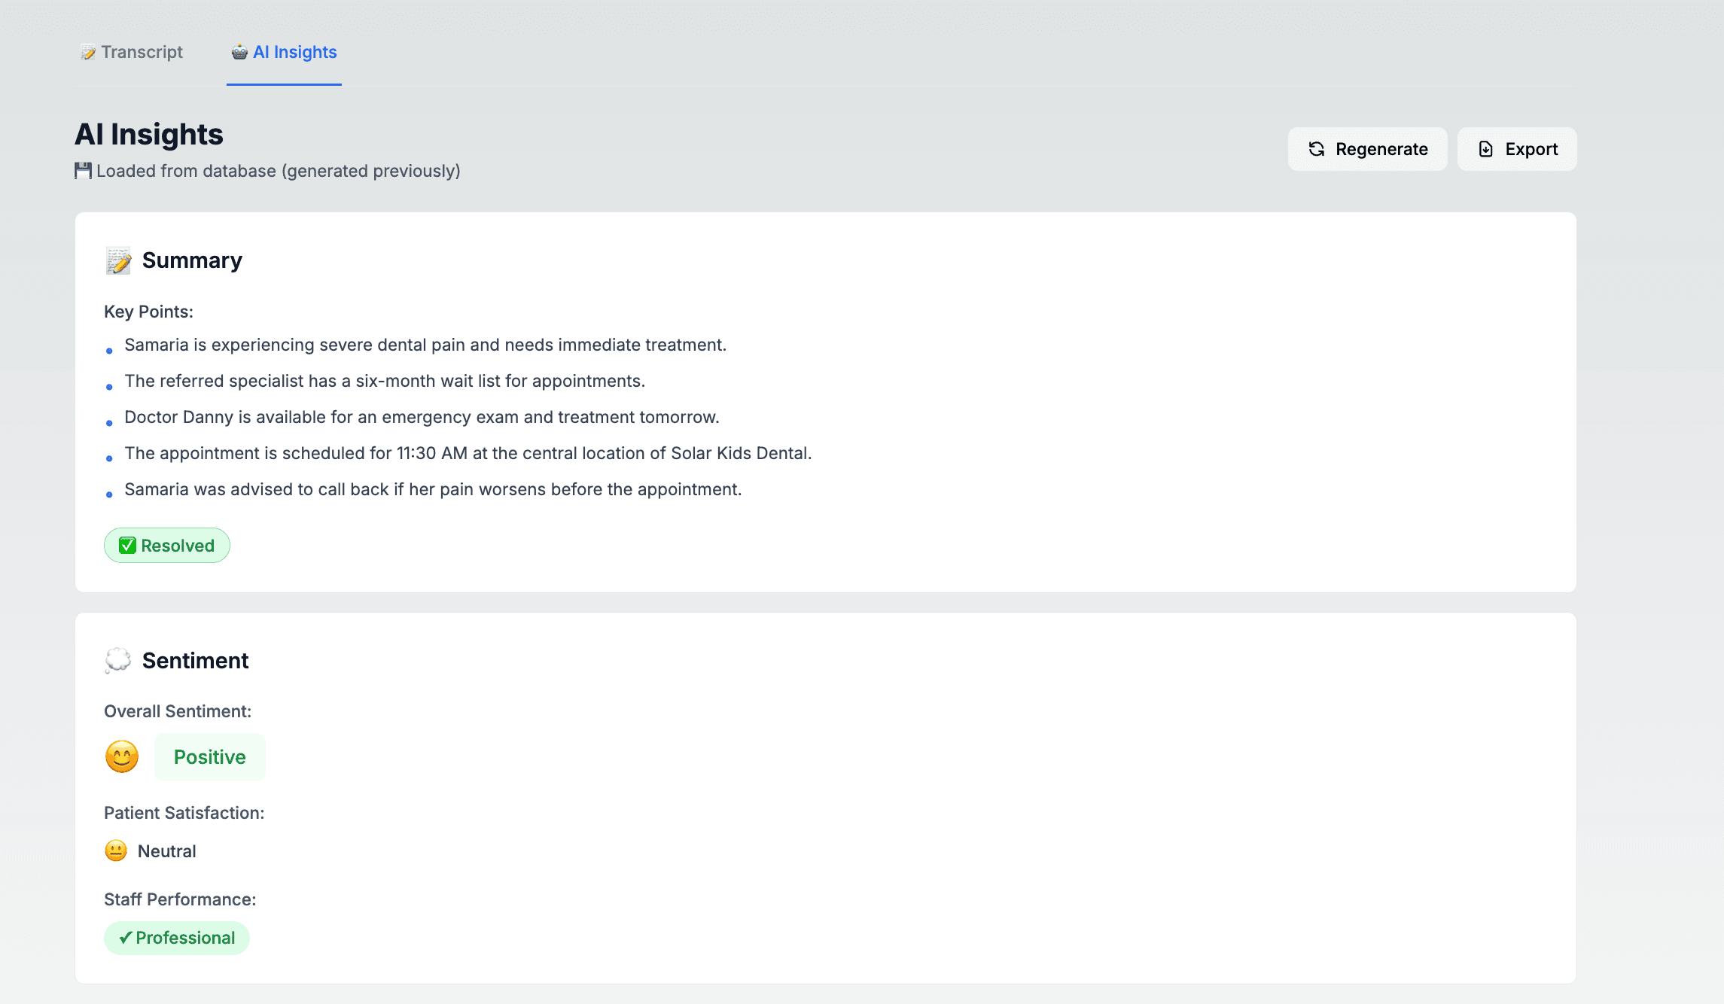The height and width of the screenshot is (1004, 1724).
Task: Click the robot icon on AI Insights tab
Action: (239, 52)
